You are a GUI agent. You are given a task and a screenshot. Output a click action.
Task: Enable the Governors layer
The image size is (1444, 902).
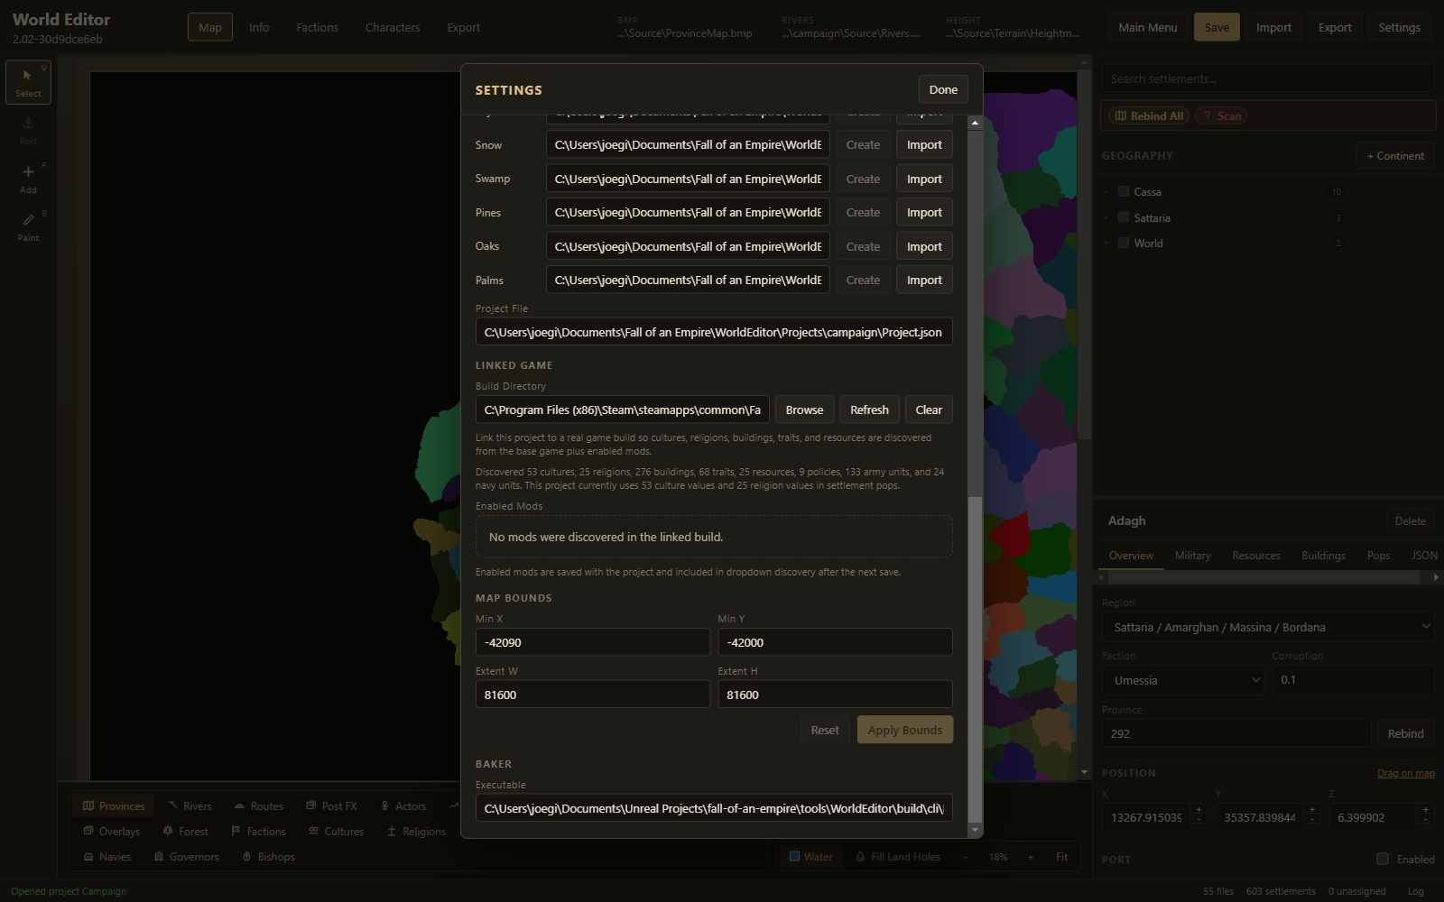pyautogui.click(x=186, y=857)
